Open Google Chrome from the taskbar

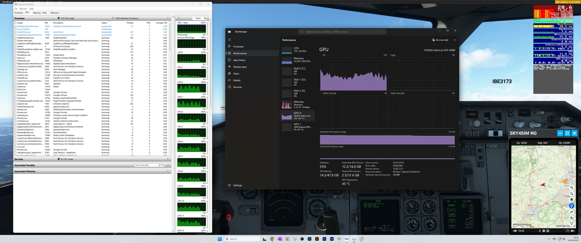[272, 239]
